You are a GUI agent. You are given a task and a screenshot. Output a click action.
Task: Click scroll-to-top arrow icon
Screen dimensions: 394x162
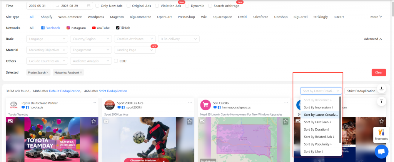tap(381, 101)
